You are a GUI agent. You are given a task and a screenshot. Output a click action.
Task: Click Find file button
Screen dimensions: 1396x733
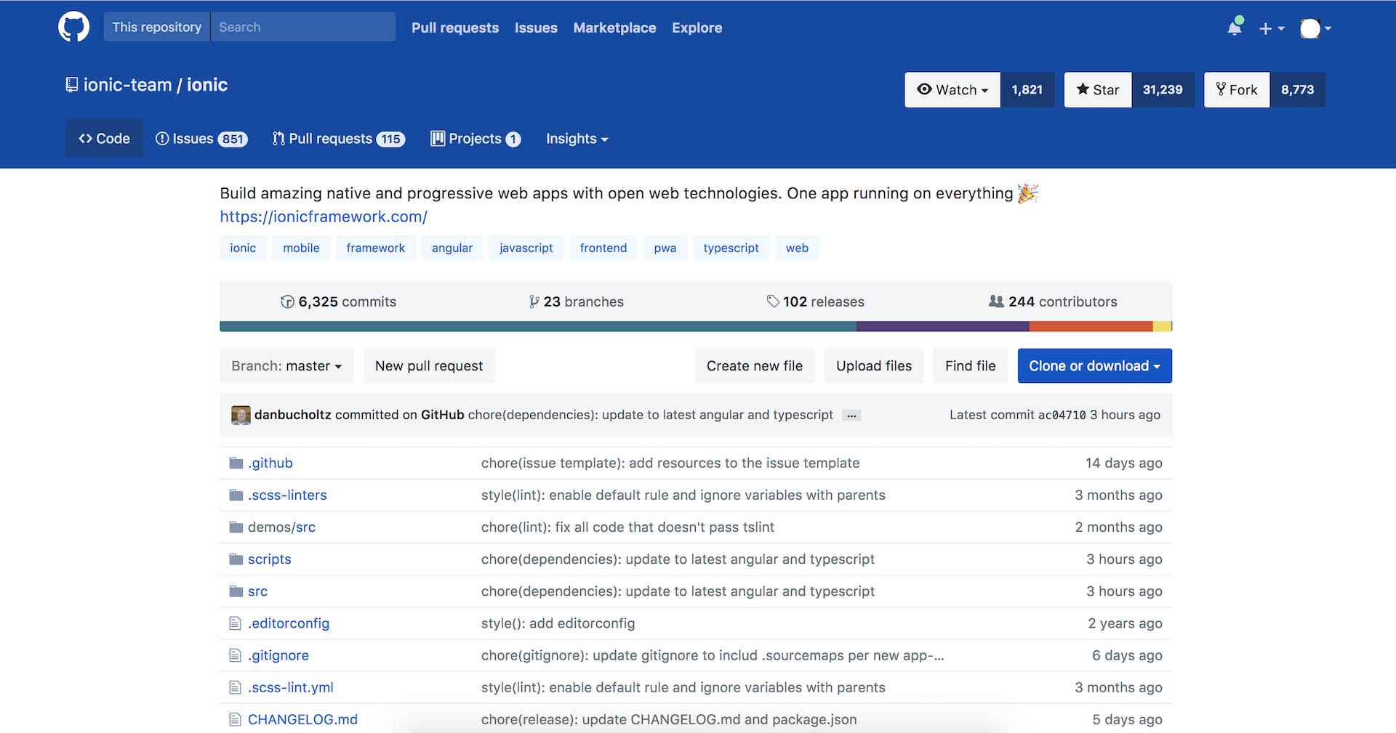click(971, 365)
